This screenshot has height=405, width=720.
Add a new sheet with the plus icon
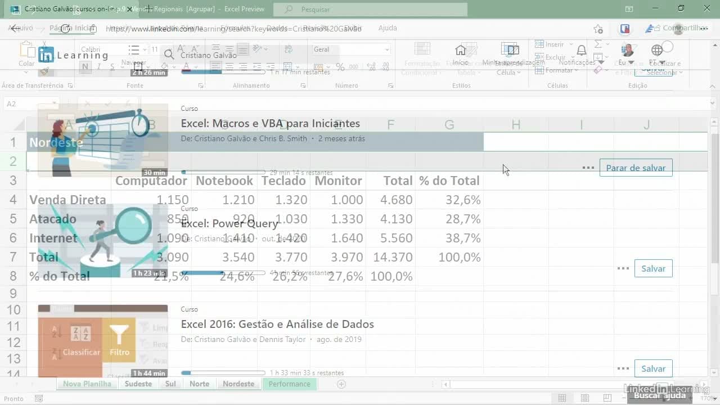coord(341,384)
